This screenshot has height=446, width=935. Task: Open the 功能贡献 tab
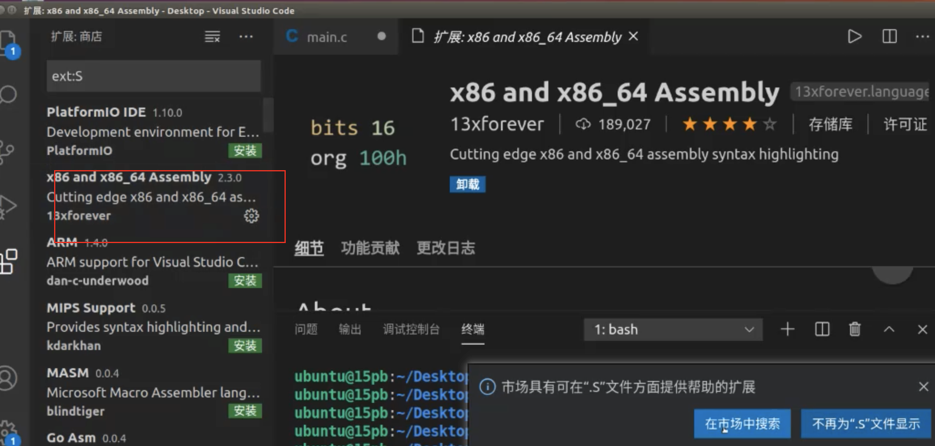coord(370,248)
